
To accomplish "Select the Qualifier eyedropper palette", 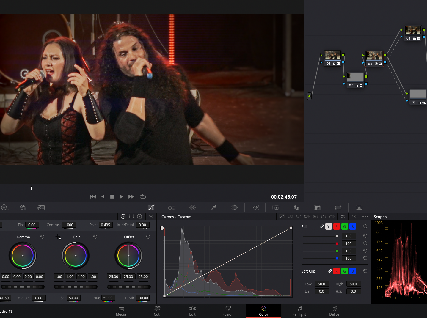I will (213, 207).
